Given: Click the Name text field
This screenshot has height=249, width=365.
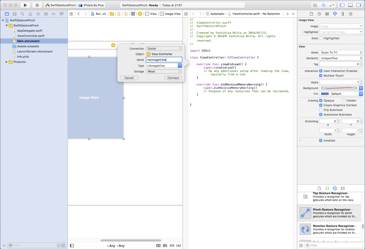Looking at the screenshot, I should [x=164, y=60].
